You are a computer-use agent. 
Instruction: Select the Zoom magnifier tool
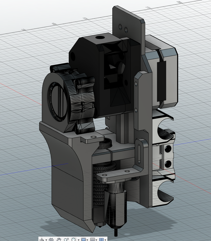coord(66,240)
